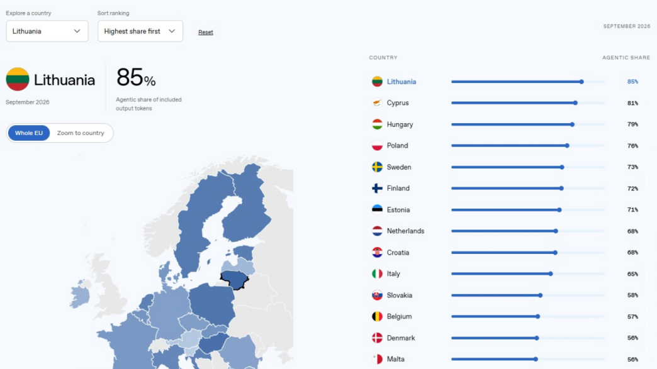657x369 pixels.
Task: Click the Estonia flag icon
Action: [x=377, y=209]
